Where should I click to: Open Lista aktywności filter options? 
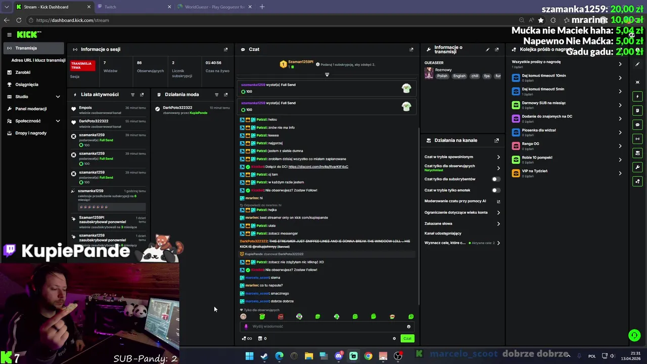tap(132, 95)
